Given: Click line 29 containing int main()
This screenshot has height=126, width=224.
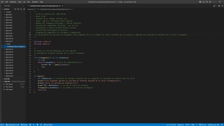Looking at the screenshot, I should point(39,76).
